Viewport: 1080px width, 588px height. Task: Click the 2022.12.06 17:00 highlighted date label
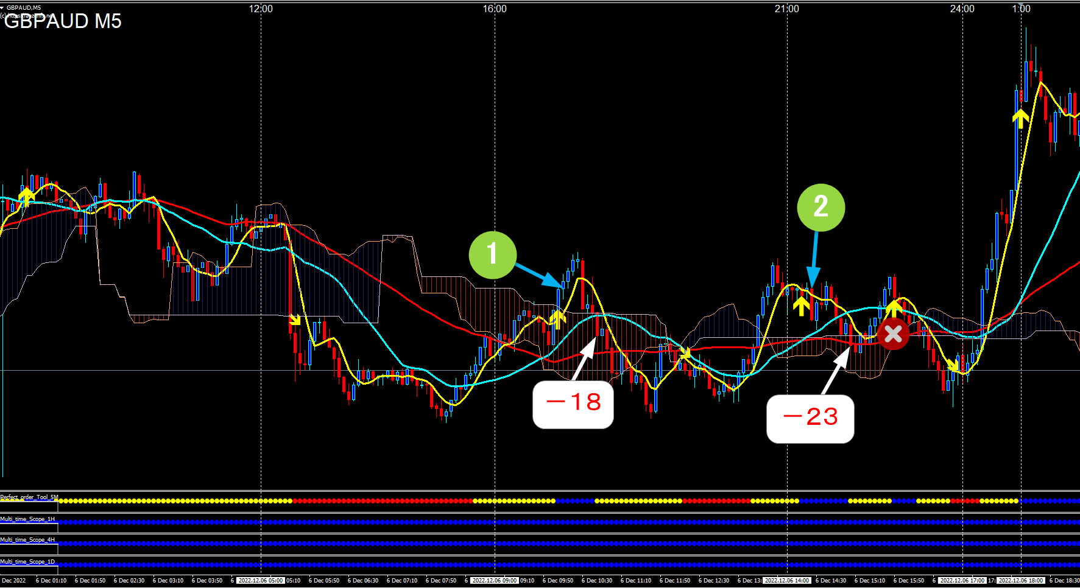[x=962, y=581]
